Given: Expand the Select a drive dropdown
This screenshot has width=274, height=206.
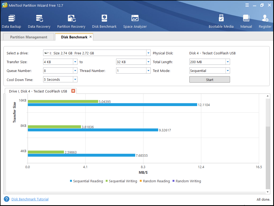Looking at the screenshot, I should tap(148, 53).
